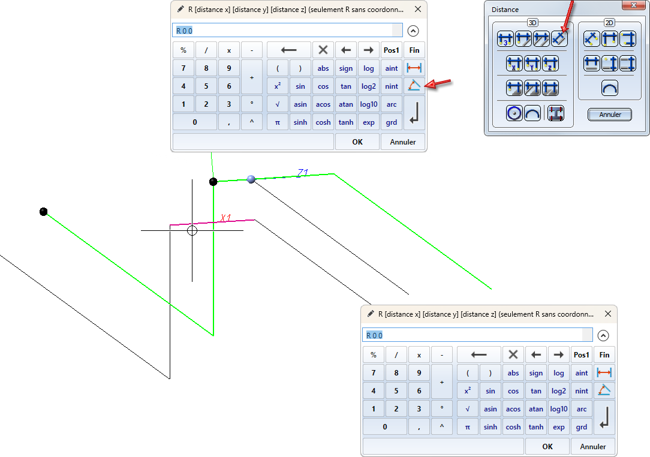Click the 0 key in lower calculator
This screenshot has width=650, height=457.
pos(385,427)
